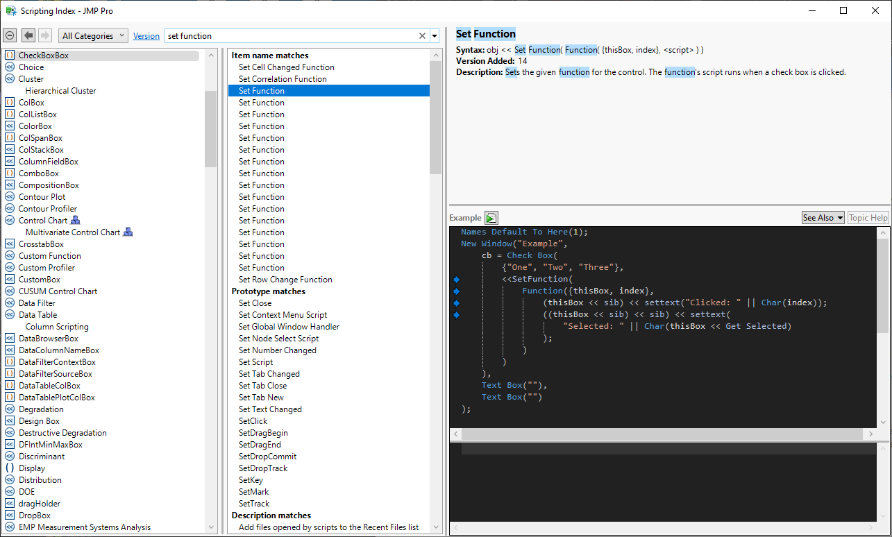Click the blue marker beside the Function({thisBox, index} line
Image resolution: width=892 pixels, height=537 pixels.
456,291
